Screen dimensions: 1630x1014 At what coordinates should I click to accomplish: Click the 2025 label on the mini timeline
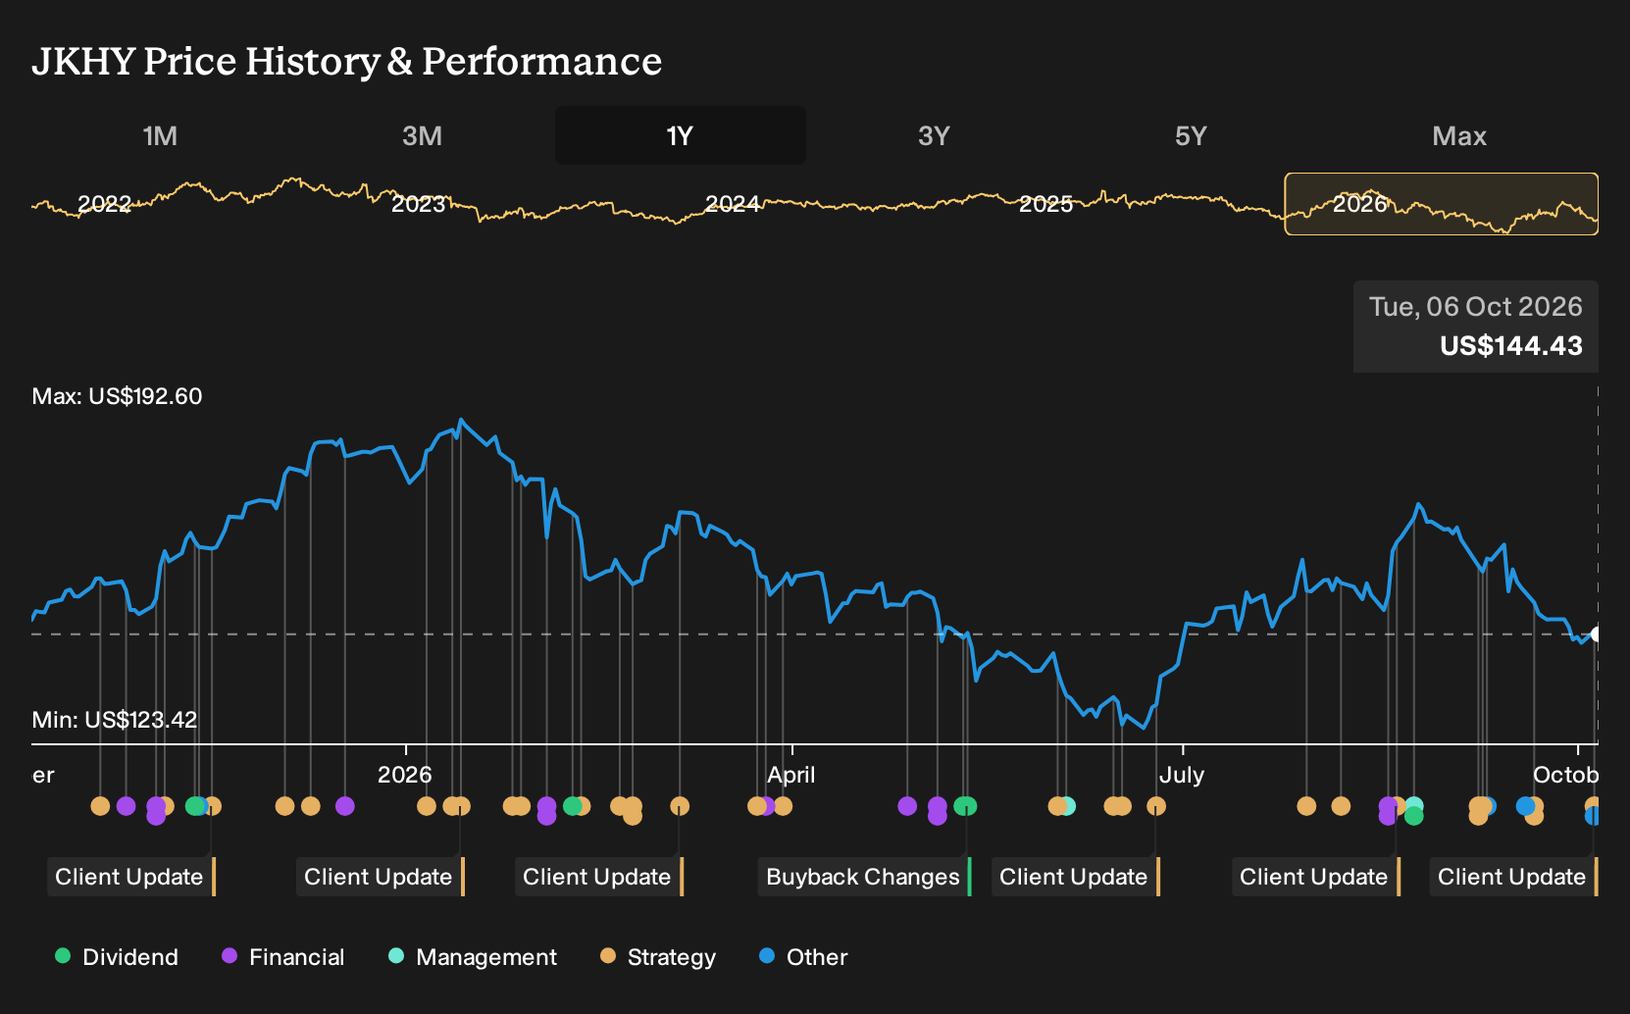pyautogui.click(x=1045, y=204)
